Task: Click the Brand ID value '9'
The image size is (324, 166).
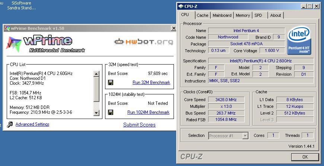Action: pos(279,37)
